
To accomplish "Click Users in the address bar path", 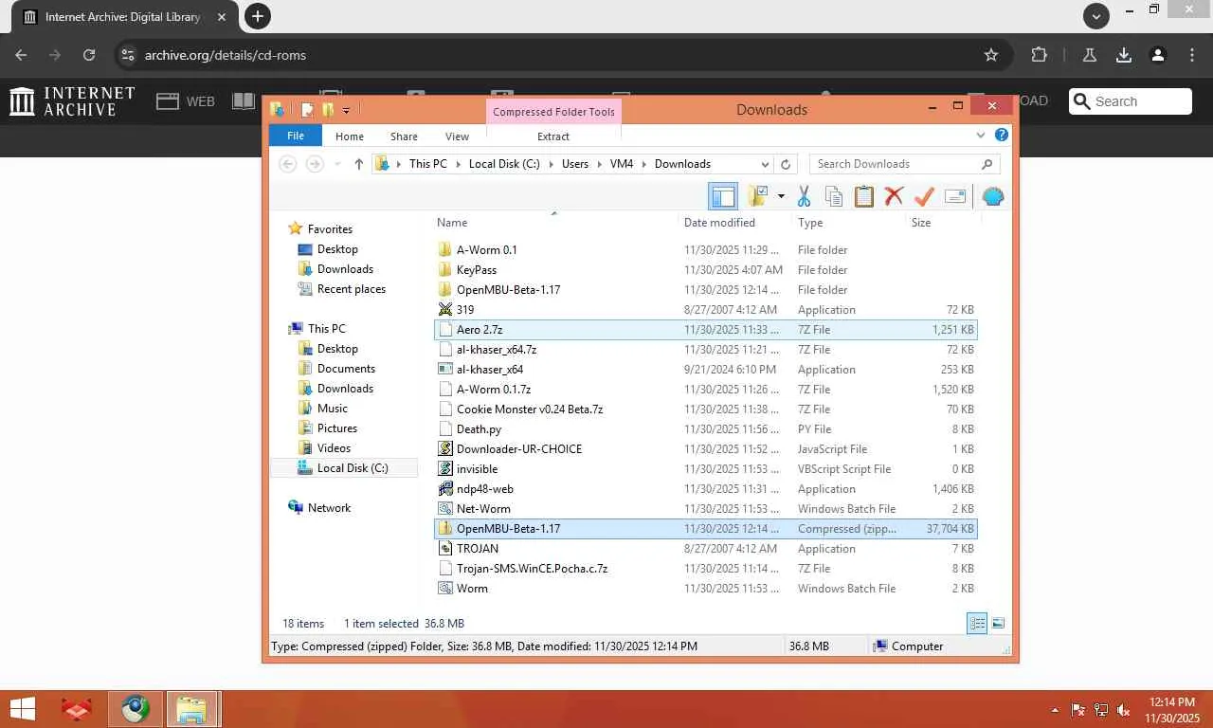I will coord(575,164).
